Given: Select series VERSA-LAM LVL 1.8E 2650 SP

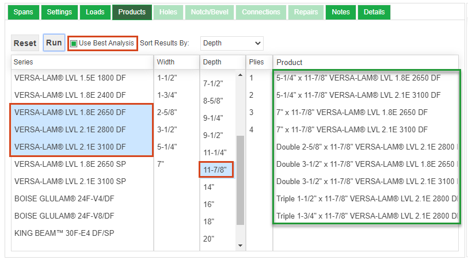Looking at the screenshot, I should tap(82, 165).
